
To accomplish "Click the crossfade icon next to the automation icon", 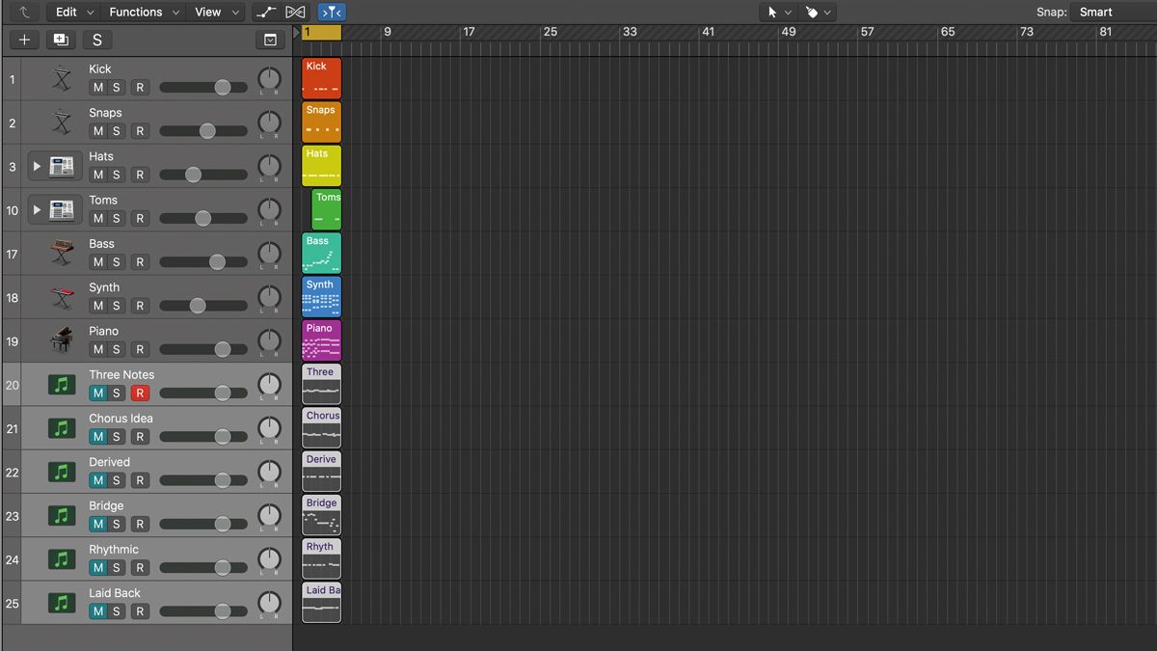I will click(x=294, y=12).
